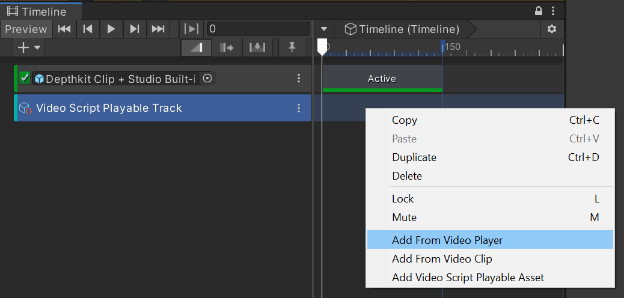Screen dimensions: 624x298
Task: Open the Timeline selector dropdown arrow
Action: [x=324, y=29]
